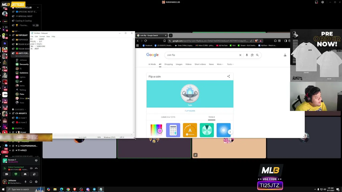Image resolution: width=342 pixels, height=192 pixels.
Task: Open the spinner wheel tool tile
Action: click(x=207, y=130)
